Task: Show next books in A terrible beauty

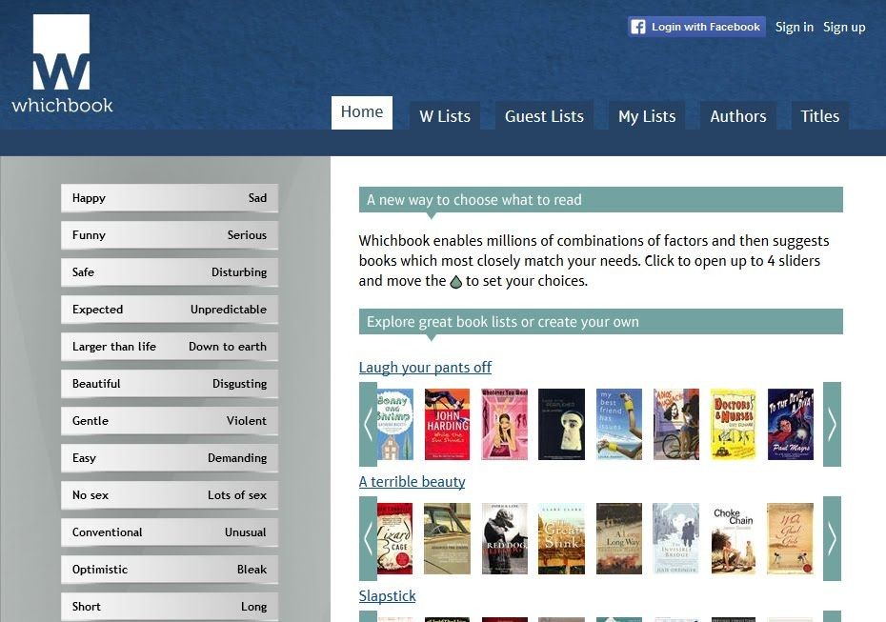Action: pyautogui.click(x=832, y=538)
